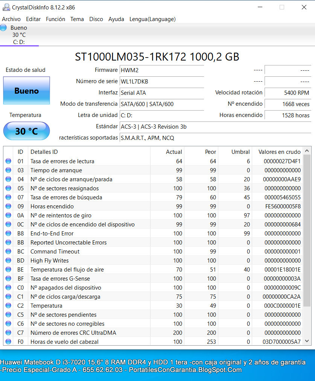
Task: Click the CrystalDiskInfo app icon in title bar
Action: pyautogui.click(x=6, y=7)
